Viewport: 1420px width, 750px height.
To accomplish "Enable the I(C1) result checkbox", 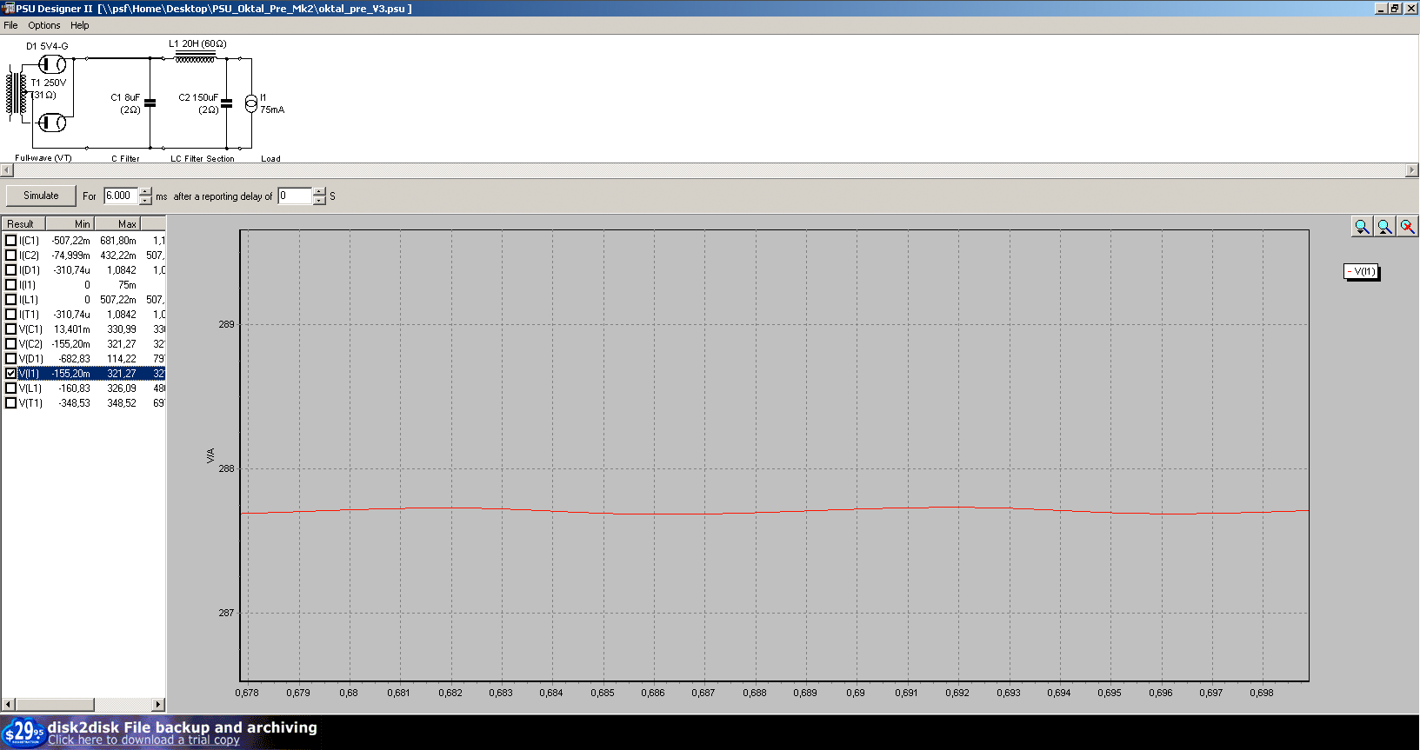I will pos(11,241).
